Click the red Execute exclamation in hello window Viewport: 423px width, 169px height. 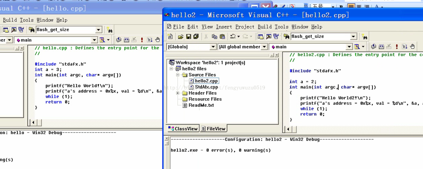click(x=142, y=40)
